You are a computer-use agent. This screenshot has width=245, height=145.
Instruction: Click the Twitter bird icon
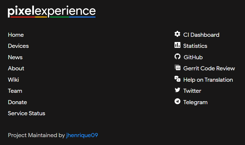[177, 90]
